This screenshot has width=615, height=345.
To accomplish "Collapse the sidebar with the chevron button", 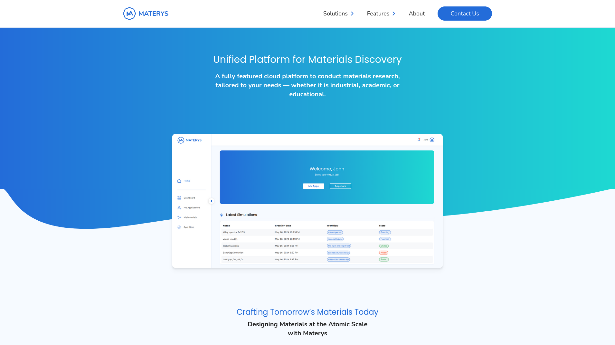I will tap(212, 201).
